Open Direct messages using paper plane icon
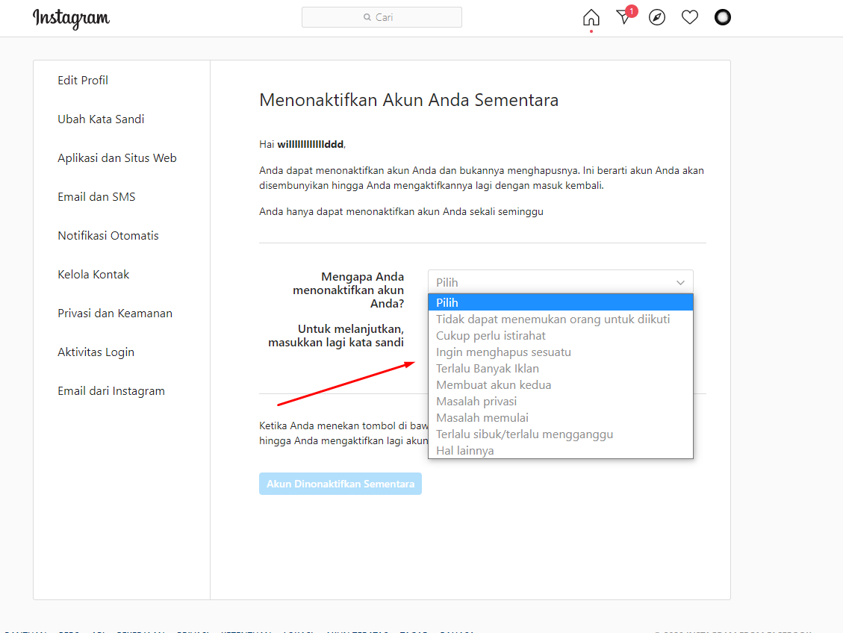Screen dimensions: 843x633 tap(623, 17)
